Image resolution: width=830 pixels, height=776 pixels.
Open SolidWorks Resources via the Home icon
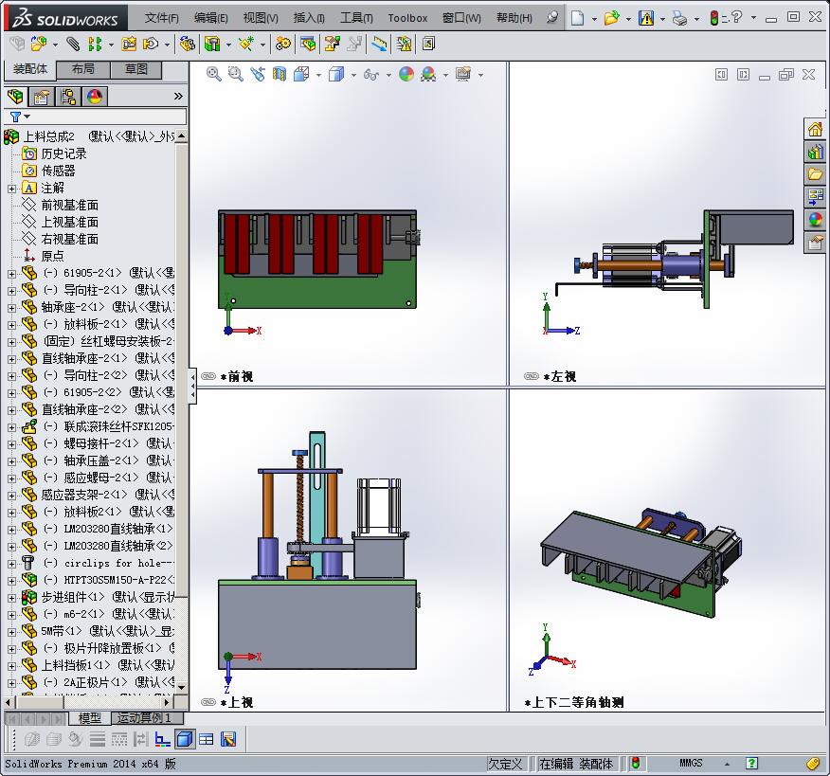(815, 128)
